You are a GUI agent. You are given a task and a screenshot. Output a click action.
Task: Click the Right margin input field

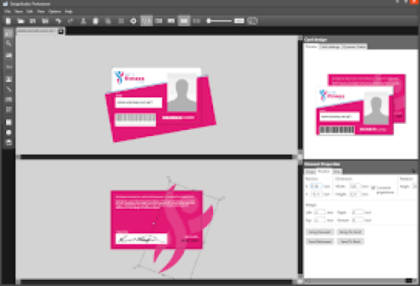(358, 213)
